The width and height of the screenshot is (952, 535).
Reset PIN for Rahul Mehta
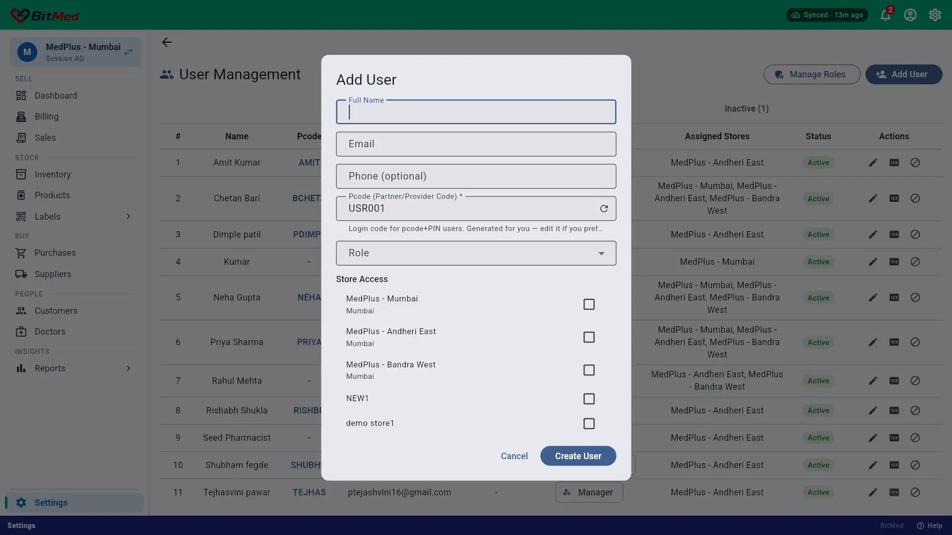[894, 381]
